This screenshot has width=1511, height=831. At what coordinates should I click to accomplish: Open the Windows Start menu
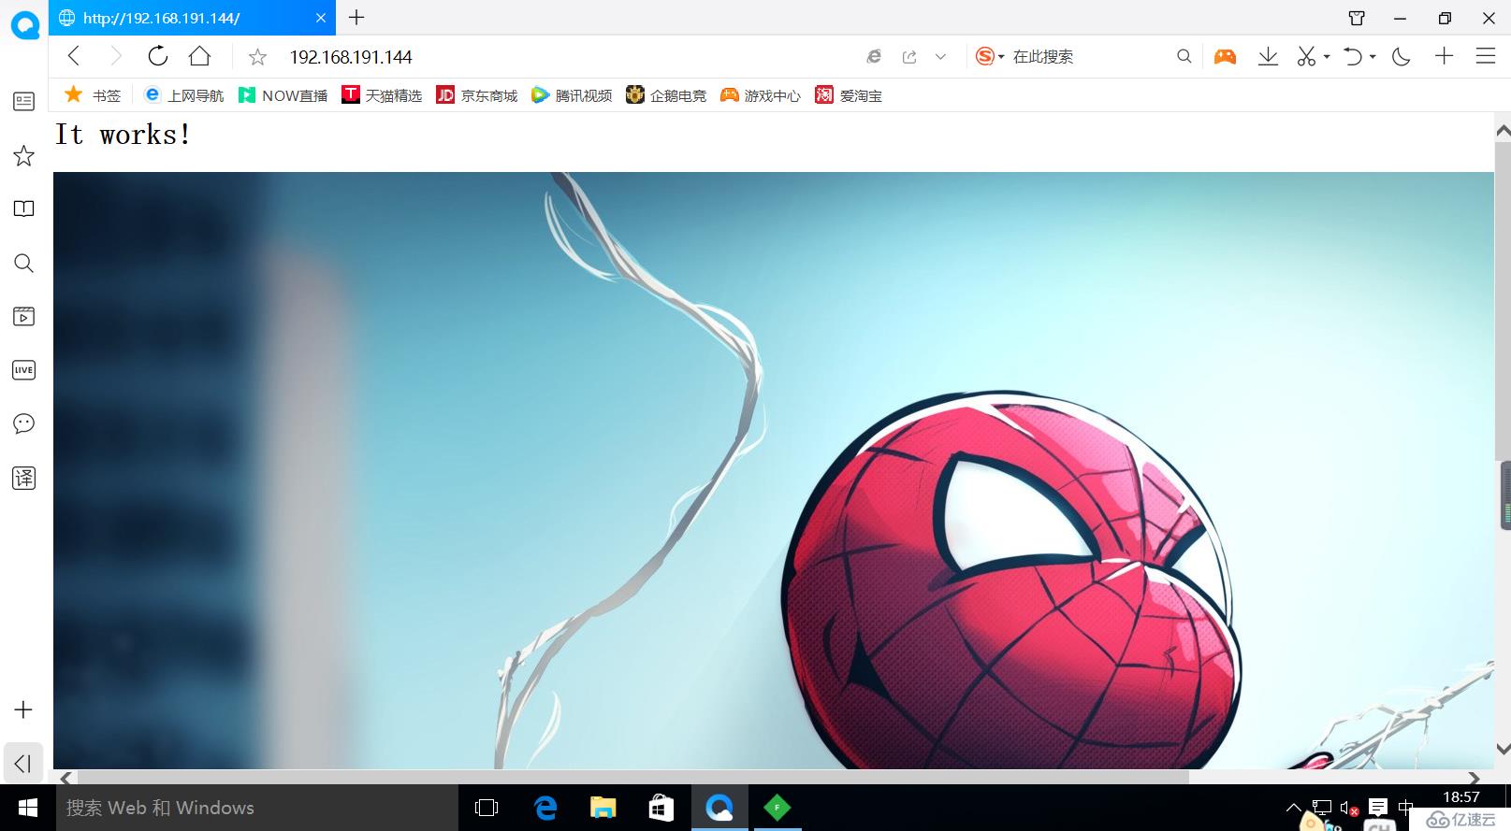(x=27, y=808)
